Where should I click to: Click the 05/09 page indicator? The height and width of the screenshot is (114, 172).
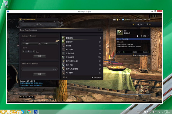pyautogui.click(x=97, y=78)
